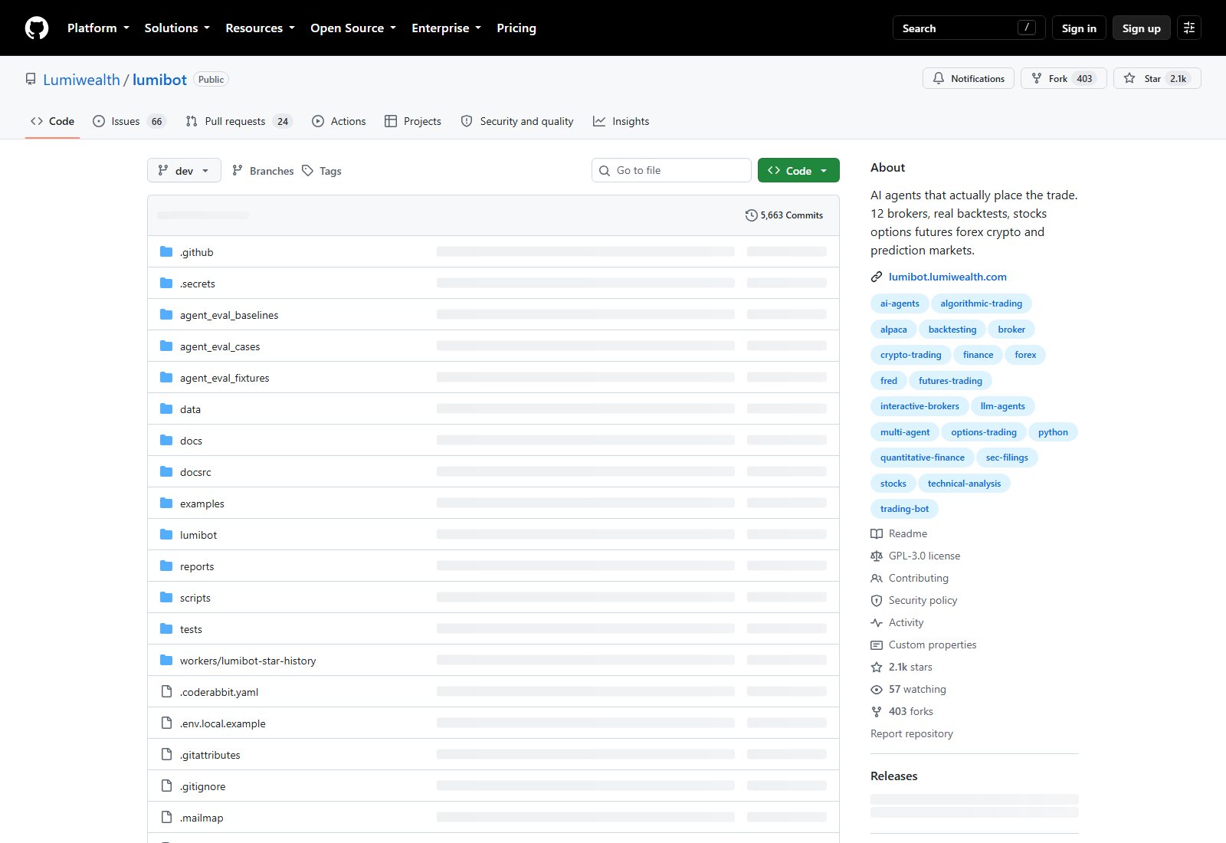This screenshot has height=843, width=1226.
Task: Click the fork icon beside 403 forks
Action: (877, 711)
